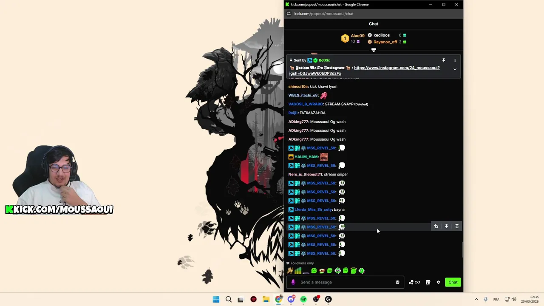Viewport: 544px width, 306px height.
Task: Open Logitech G HUB from taskbar
Action: point(328,299)
